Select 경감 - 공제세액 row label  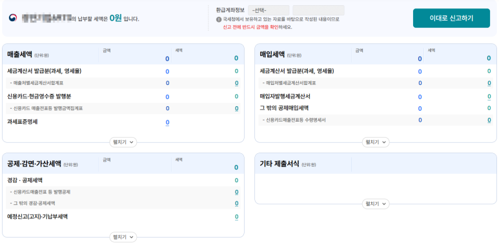(25, 180)
